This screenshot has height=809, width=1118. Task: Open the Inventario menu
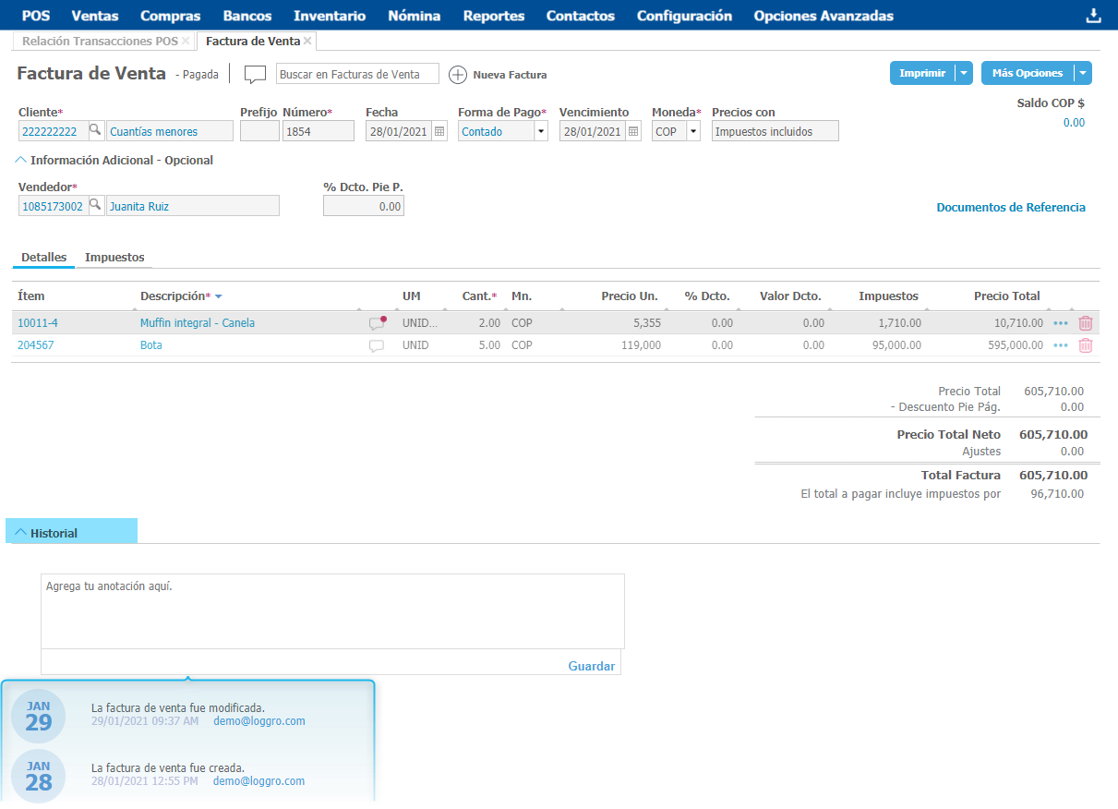click(330, 16)
